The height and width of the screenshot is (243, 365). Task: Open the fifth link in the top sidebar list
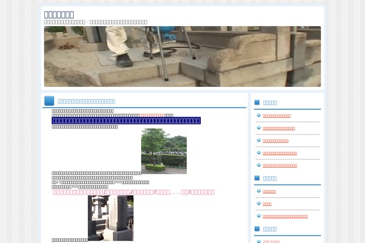280,166
